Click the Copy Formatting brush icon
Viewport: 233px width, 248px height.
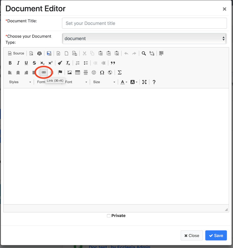click(60, 63)
